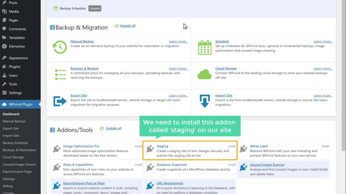The width and height of the screenshot is (346, 194).
Task: Open Manual Backup submenu item
Action: [14, 121]
